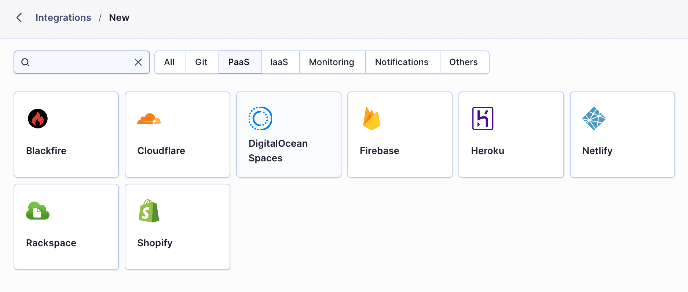Click the DigitalOcean Spaces logo
Screen dimensions: 688x292
tap(260, 119)
